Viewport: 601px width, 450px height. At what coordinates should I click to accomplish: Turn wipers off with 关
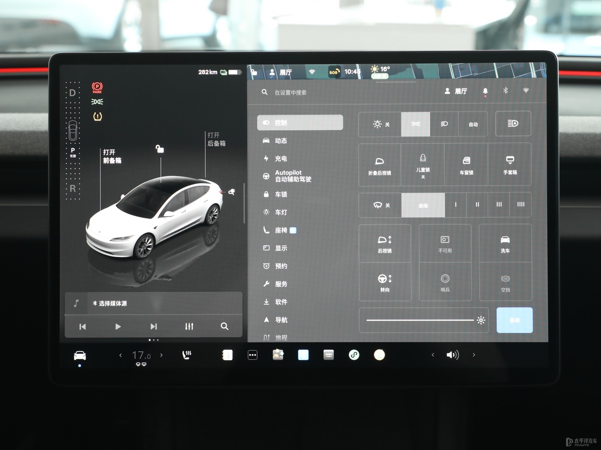[x=380, y=205]
